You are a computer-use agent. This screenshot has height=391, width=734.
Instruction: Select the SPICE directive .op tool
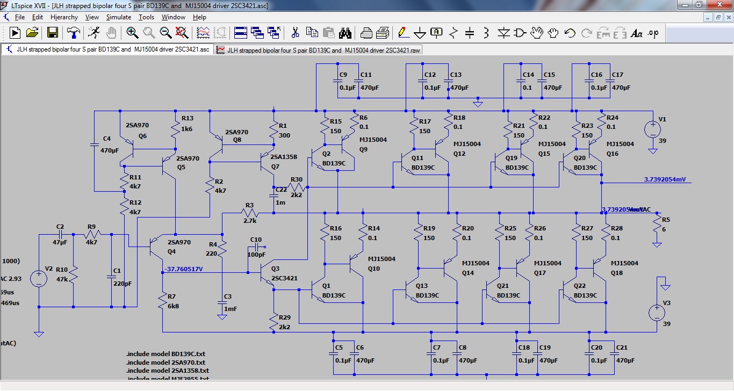(x=653, y=33)
